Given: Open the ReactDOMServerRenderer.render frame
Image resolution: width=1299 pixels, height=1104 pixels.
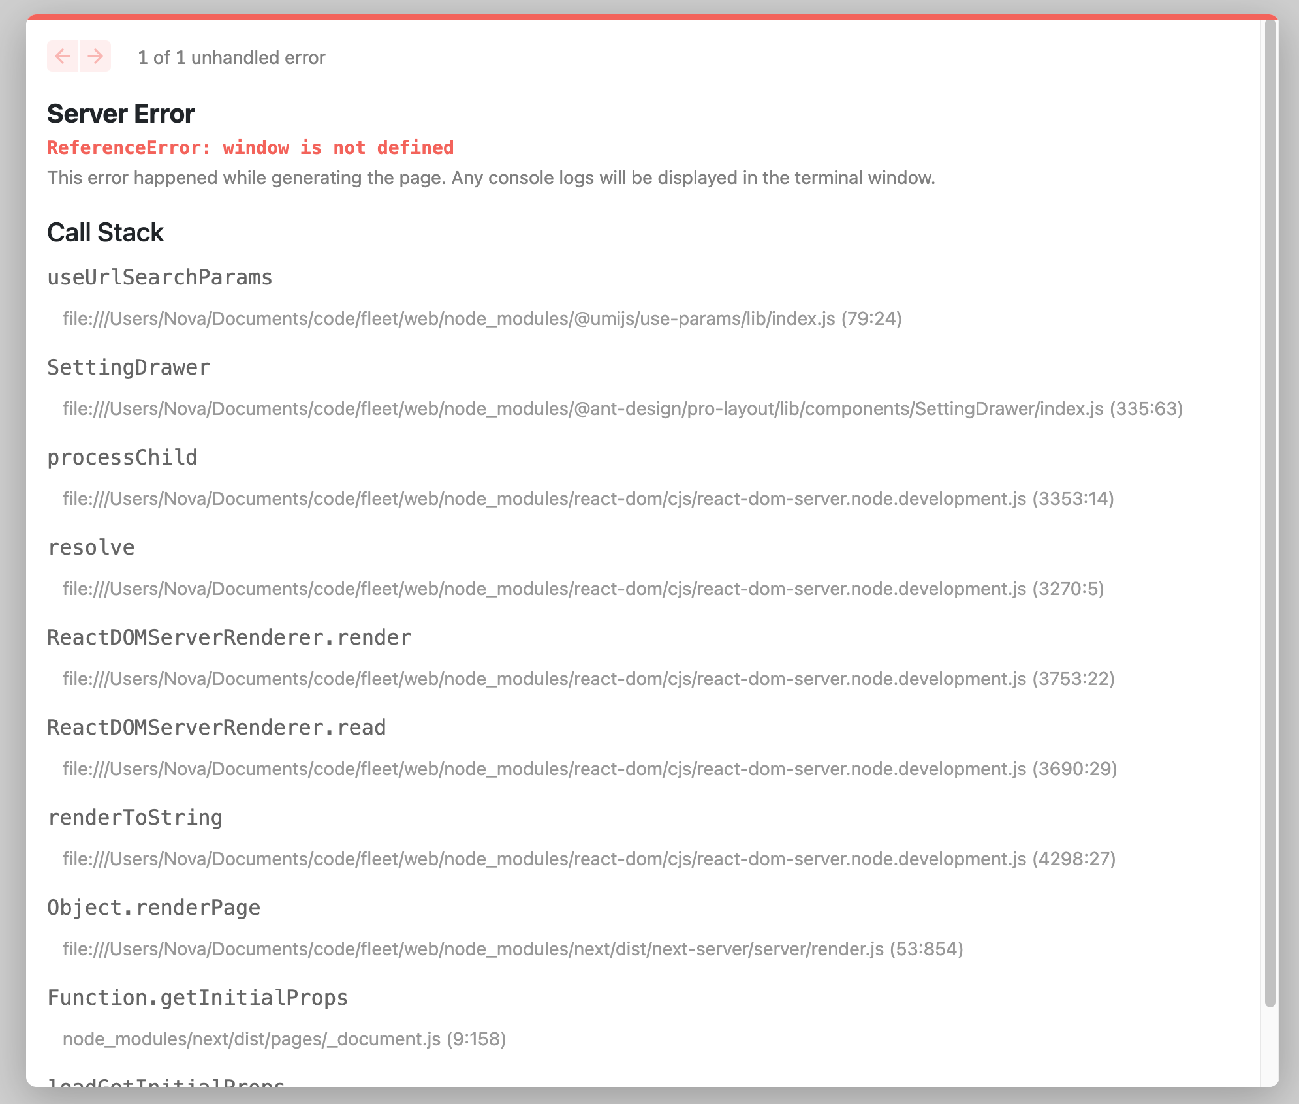Looking at the screenshot, I should click(x=229, y=637).
